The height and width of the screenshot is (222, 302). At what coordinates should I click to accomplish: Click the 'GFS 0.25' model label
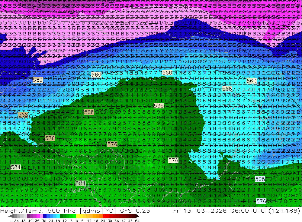pyautogui.click(x=135, y=211)
